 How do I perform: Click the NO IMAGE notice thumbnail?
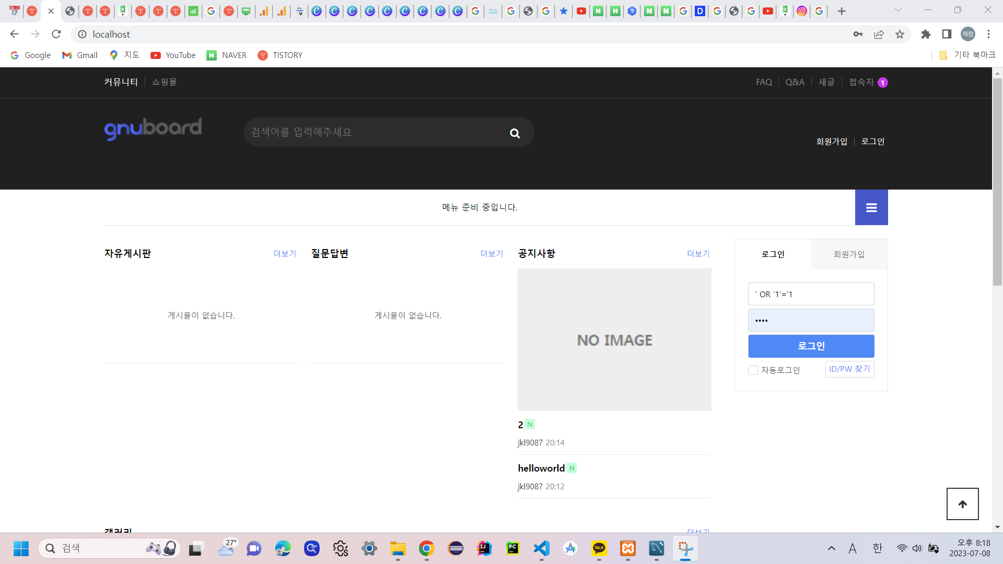tap(614, 339)
